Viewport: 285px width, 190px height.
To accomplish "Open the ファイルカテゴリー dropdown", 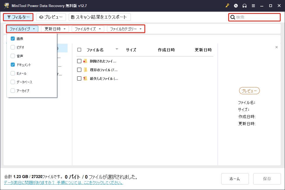I will pos(126,29).
